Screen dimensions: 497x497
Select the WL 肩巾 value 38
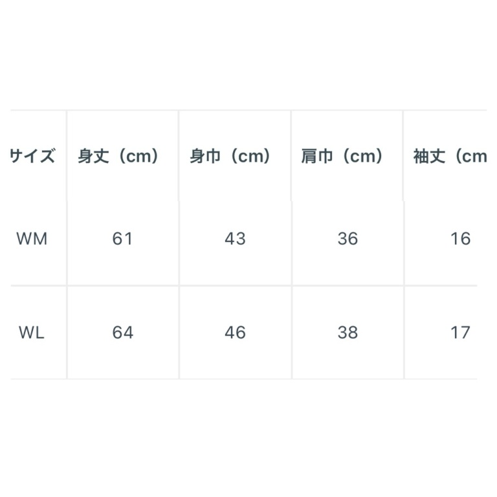tap(348, 333)
